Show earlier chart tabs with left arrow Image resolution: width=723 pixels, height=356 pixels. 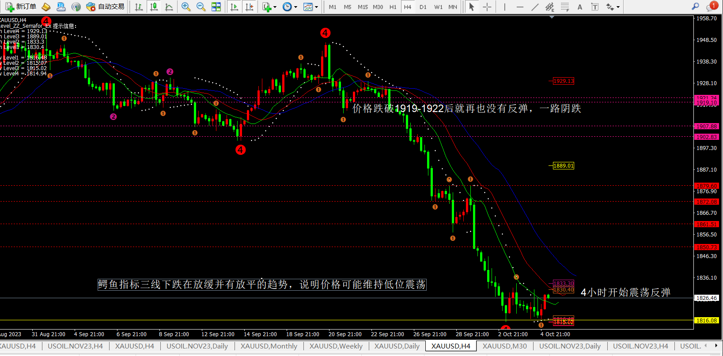point(706,346)
